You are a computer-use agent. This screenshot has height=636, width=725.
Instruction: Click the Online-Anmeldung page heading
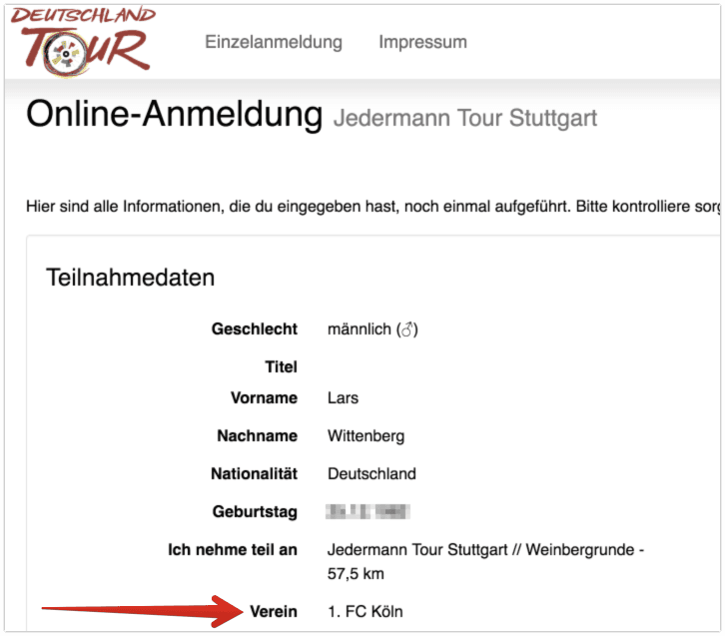(x=174, y=115)
